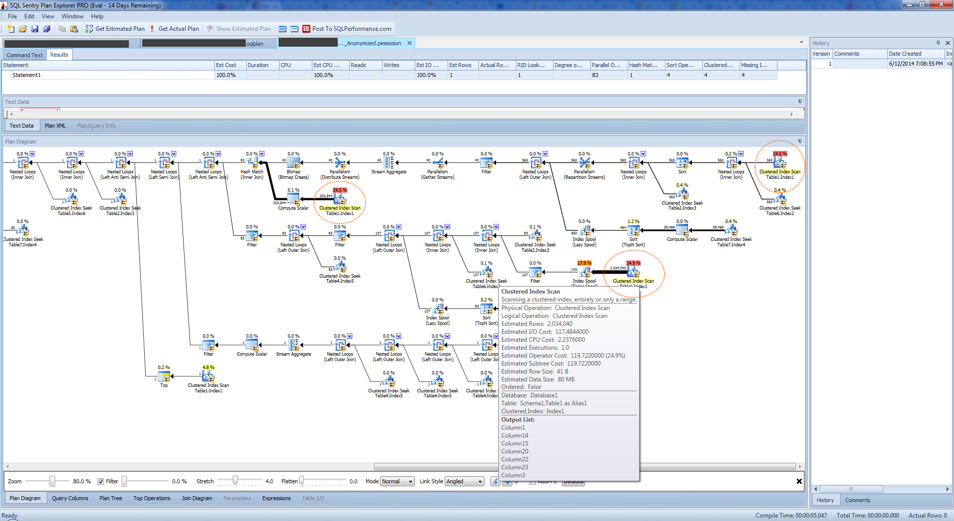Open the Window menu

point(72,16)
